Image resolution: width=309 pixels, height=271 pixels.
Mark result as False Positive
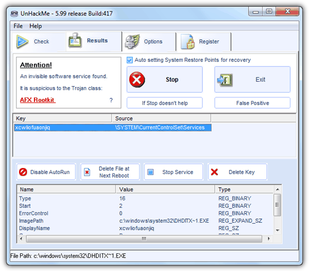click(252, 103)
